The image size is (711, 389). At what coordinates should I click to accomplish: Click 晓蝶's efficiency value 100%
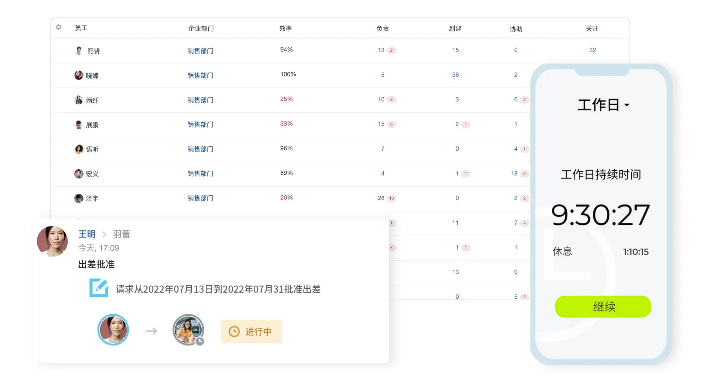288,74
